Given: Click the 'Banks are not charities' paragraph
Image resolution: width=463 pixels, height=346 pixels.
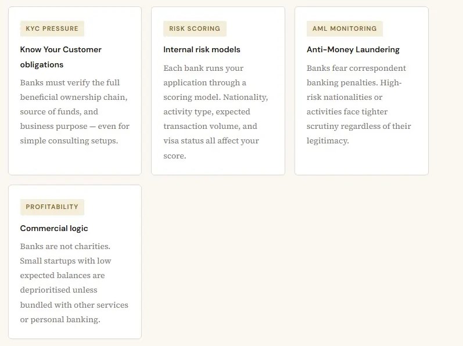Looking at the screenshot, I should coord(74,283).
